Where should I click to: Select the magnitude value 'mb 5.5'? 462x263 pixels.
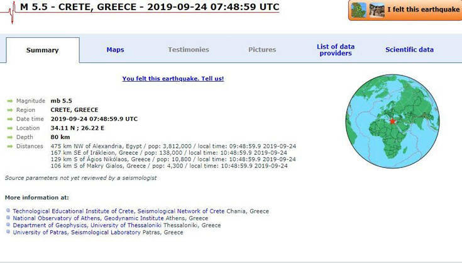[x=62, y=101]
